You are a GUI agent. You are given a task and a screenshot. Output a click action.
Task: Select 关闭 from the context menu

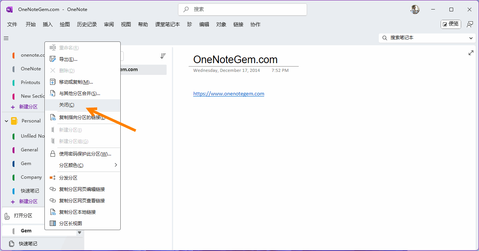(x=68, y=105)
